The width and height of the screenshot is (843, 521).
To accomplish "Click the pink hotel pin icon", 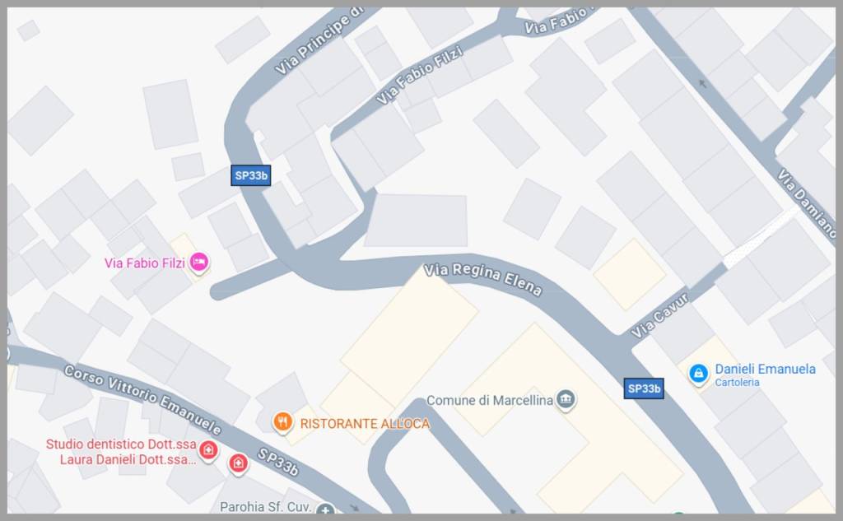I will tap(199, 263).
